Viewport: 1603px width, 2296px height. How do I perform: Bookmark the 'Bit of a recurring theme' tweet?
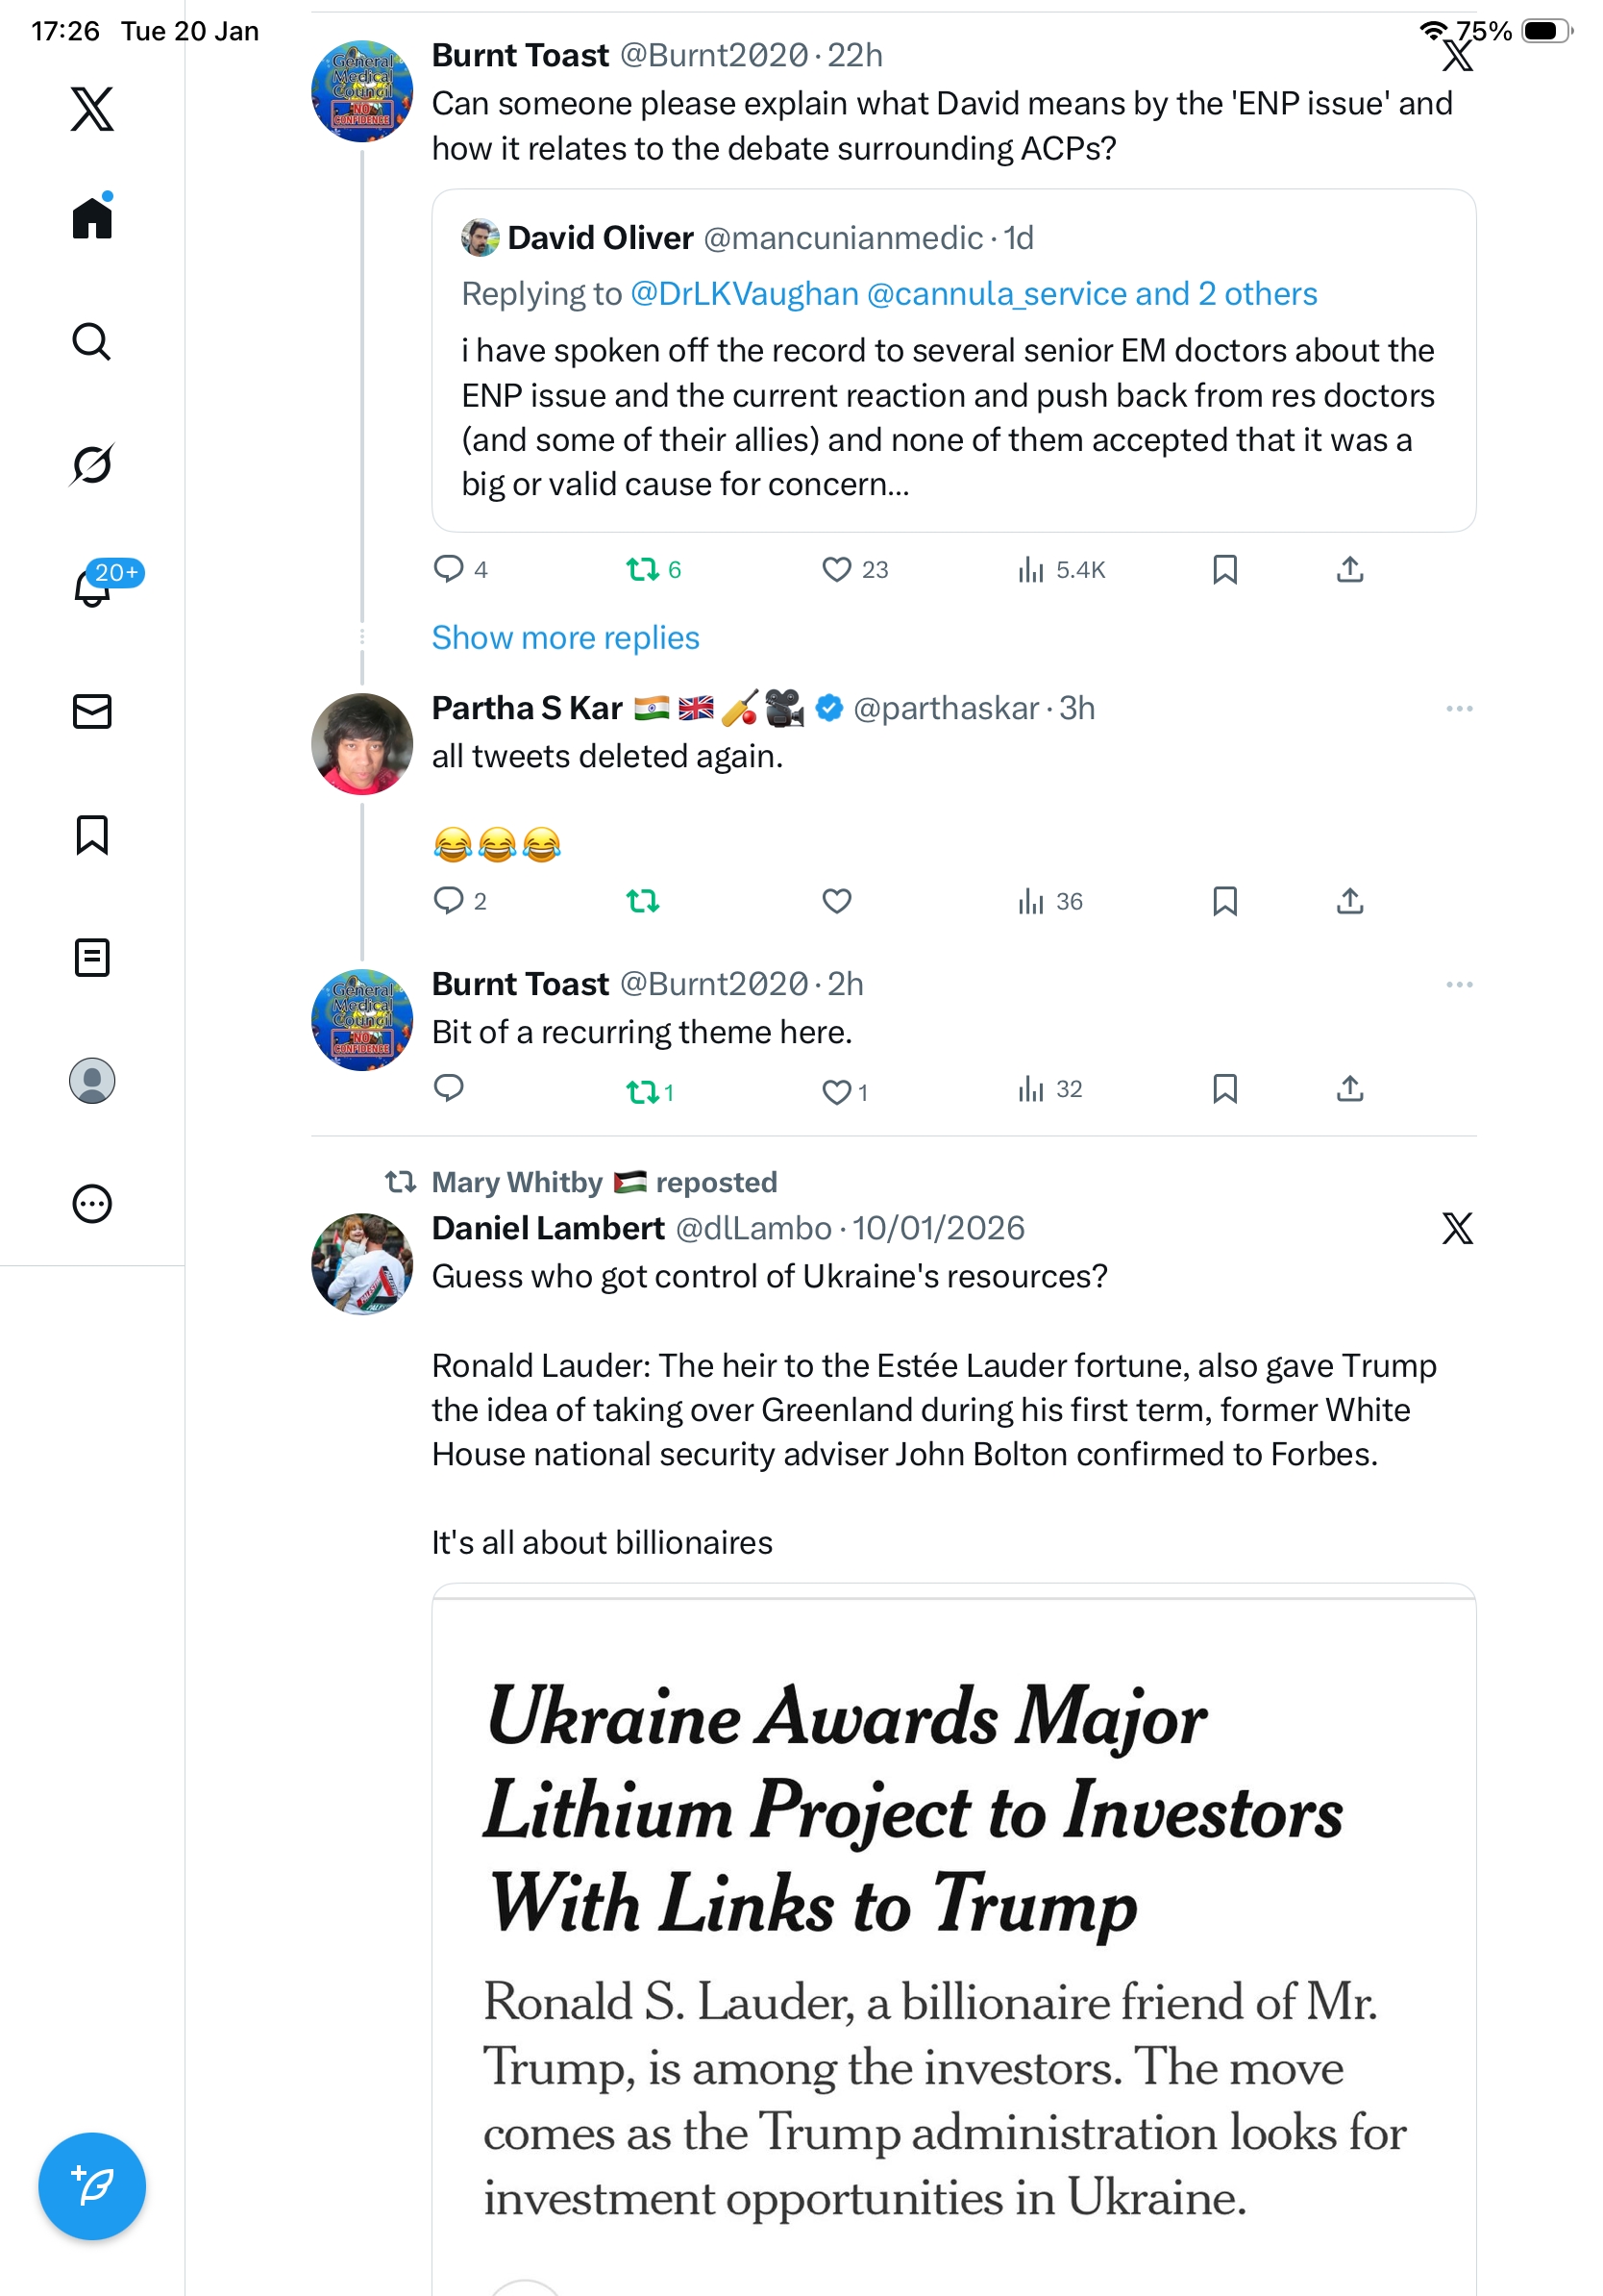[1224, 1089]
